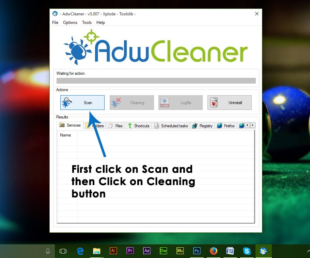Click the Services tab icon

pyautogui.click(x=62, y=125)
